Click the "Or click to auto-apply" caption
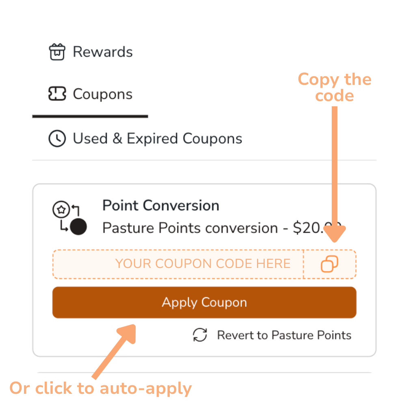This screenshot has width=406, height=406. click(100, 389)
